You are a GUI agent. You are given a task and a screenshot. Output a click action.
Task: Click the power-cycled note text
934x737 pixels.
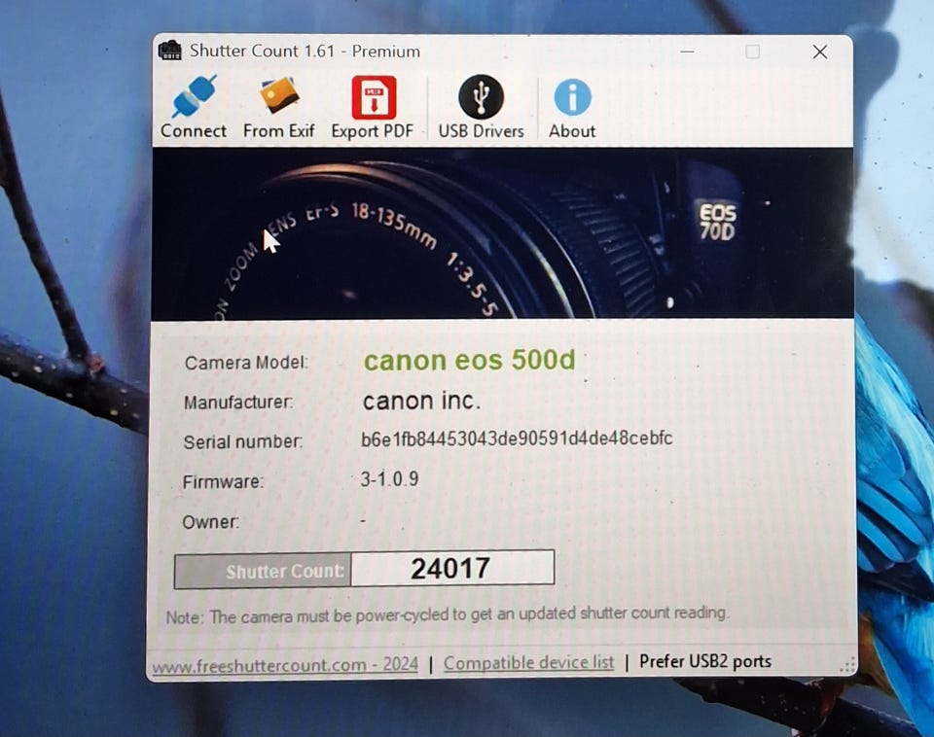447,614
